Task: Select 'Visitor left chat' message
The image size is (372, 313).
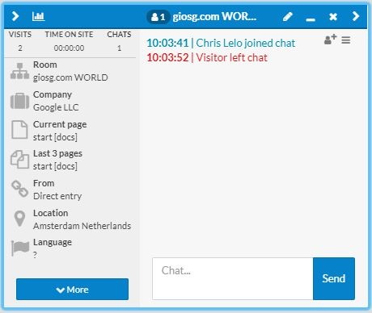Action: (x=231, y=57)
